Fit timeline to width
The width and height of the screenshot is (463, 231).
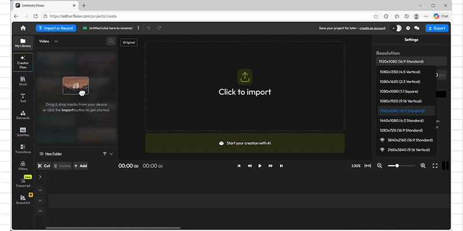[x=368, y=166]
